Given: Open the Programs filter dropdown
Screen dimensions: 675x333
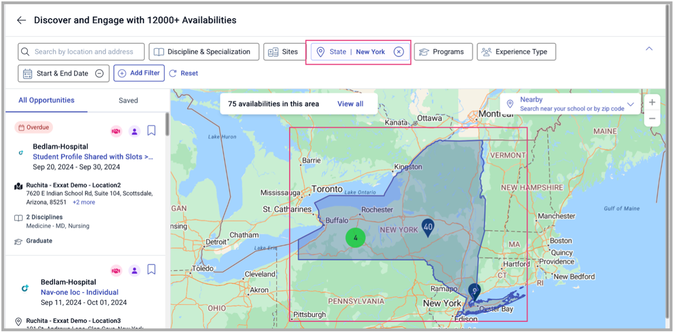Looking at the screenshot, I should tap(443, 52).
